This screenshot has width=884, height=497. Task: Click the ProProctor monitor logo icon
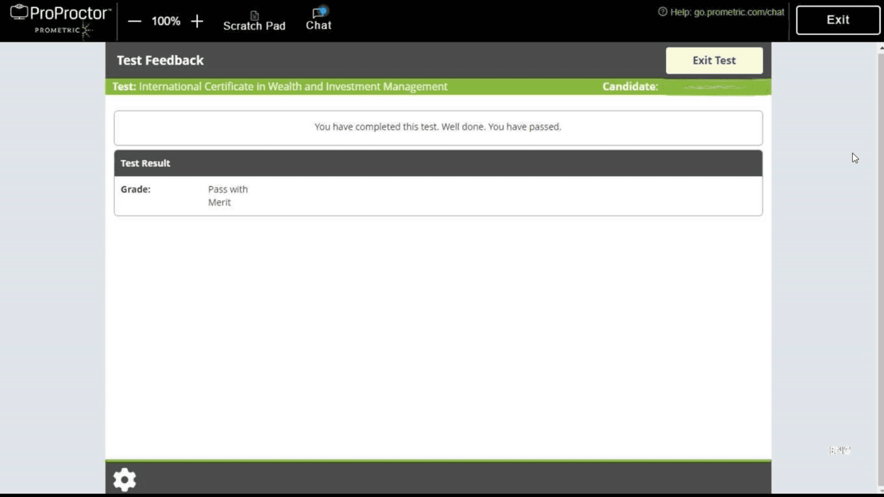(19, 12)
